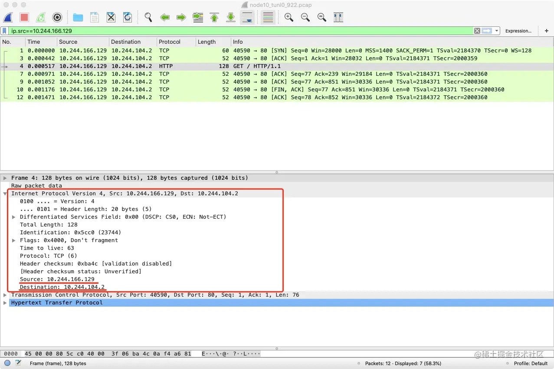The height and width of the screenshot is (369, 554).
Task: Select packet 12 with Seq=78
Action: pos(277,97)
